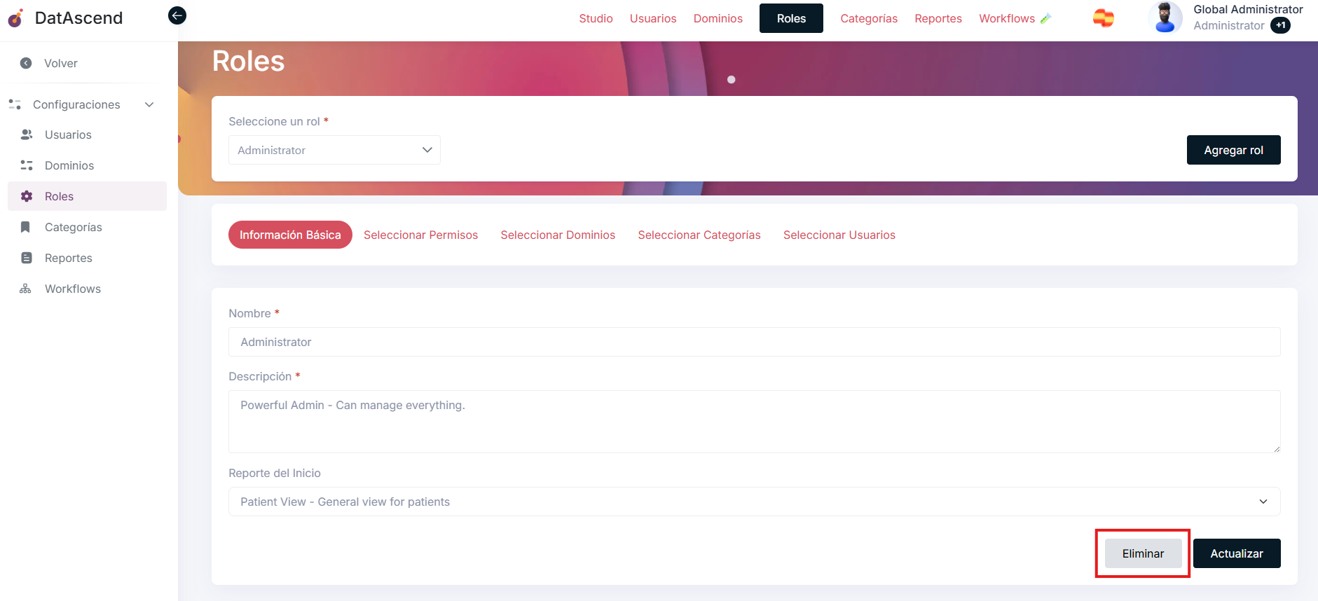Viewport: 1318px width, 601px height.
Task: Switch to Seleccionar Usuarios tab
Action: point(839,235)
